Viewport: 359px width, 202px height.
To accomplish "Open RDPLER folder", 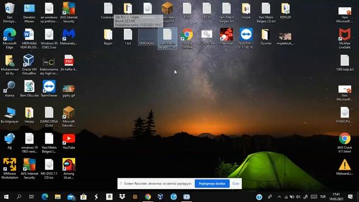I will tap(286, 11).
